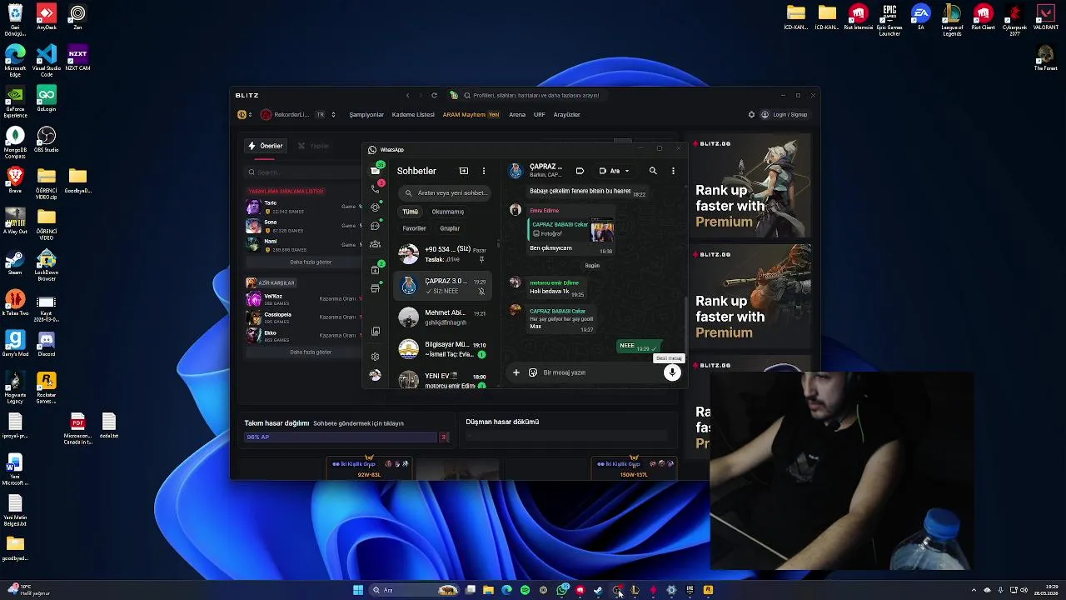Screen dimensions: 1066x600
Task: Open ÇAPRAZ group avatar in chat header
Action: (516, 171)
